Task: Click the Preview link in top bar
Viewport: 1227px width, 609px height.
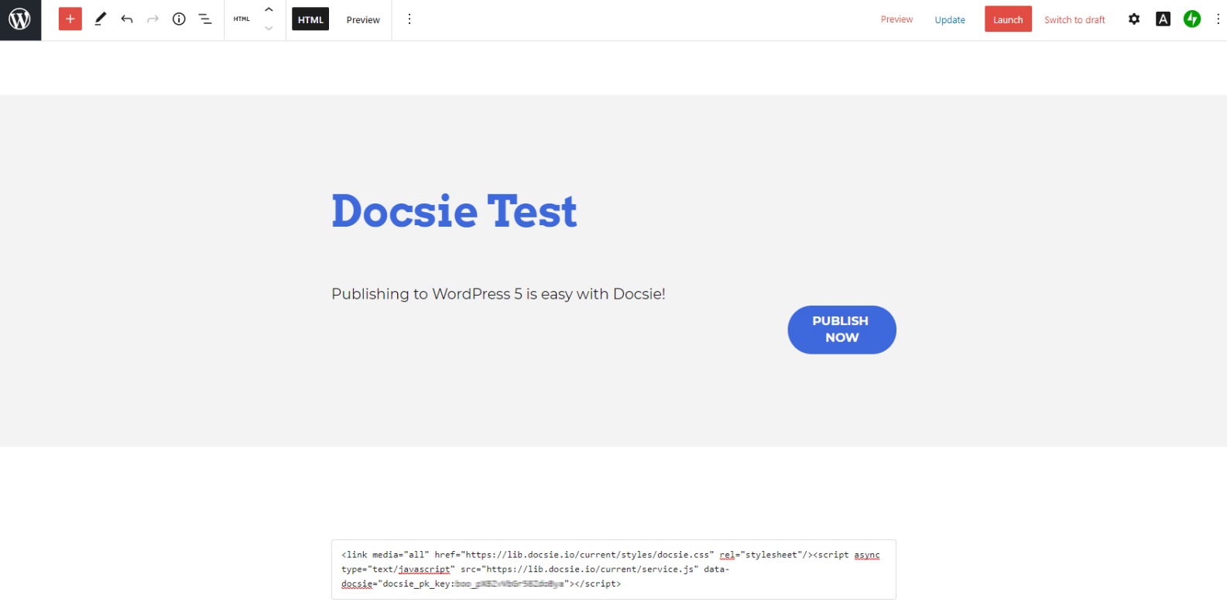Action: (x=896, y=19)
